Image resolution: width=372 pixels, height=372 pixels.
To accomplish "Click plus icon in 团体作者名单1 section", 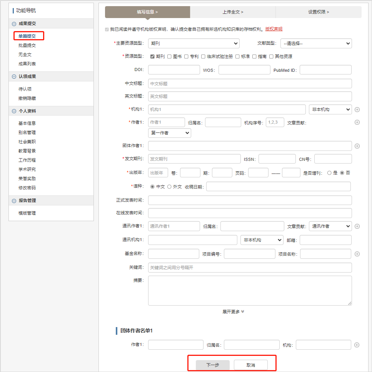I will click(x=357, y=345).
